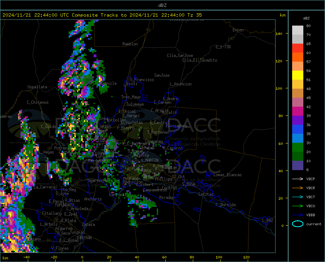This screenshot has height=262, width=325.
Task: Click the 'Anchoris' map label
Action: (93, 199)
